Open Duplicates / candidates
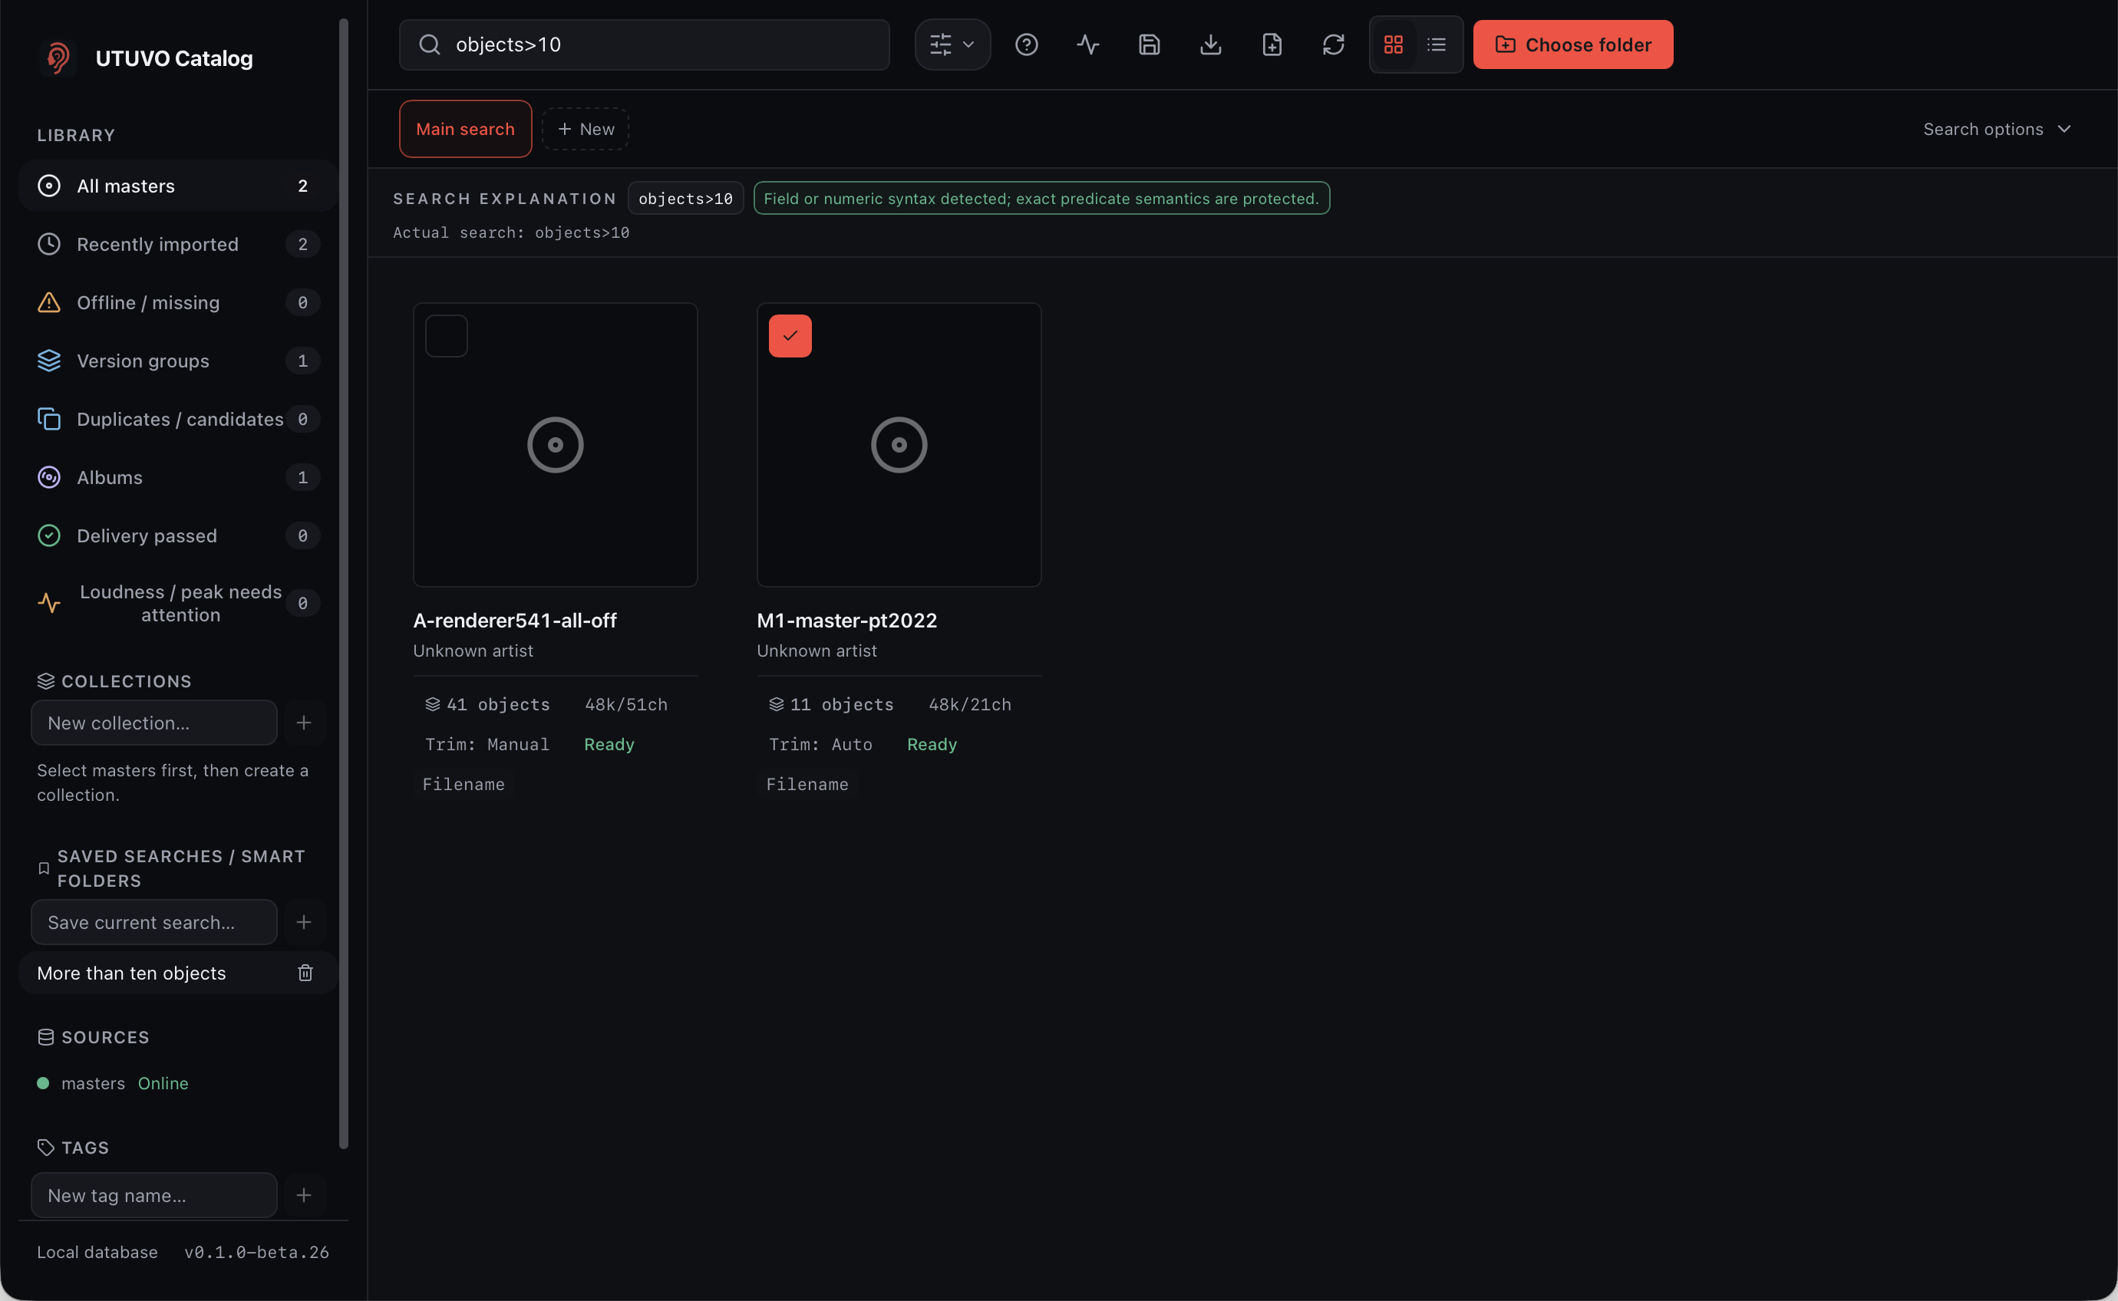The height and width of the screenshot is (1301, 2118). tap(177, 419)
